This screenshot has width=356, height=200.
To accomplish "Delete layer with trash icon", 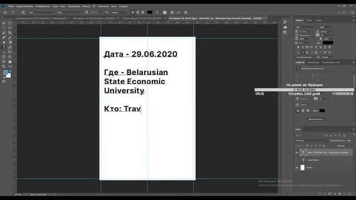I will click(x=350, y=193).
